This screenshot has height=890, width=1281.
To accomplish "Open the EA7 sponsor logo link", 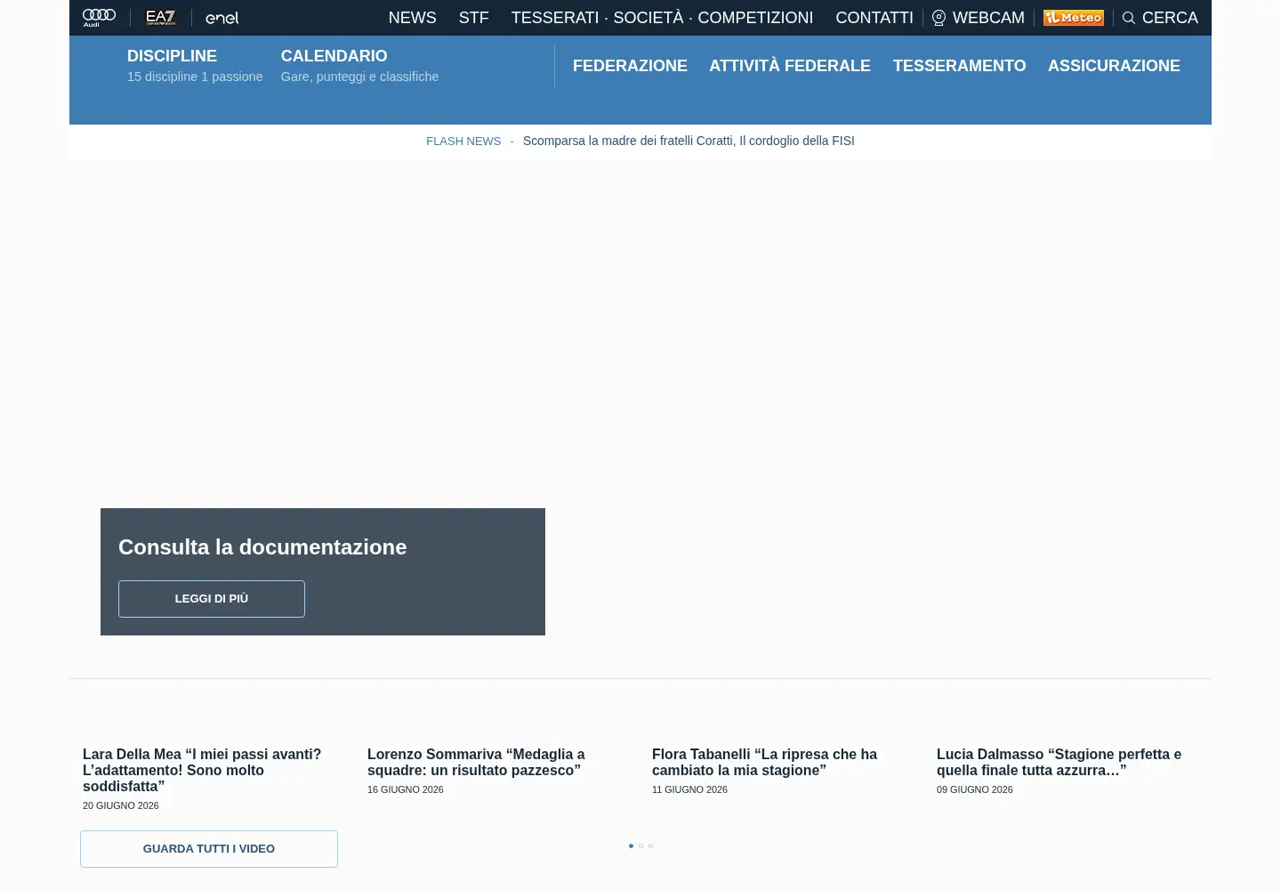I will click(x=161, y=18).
